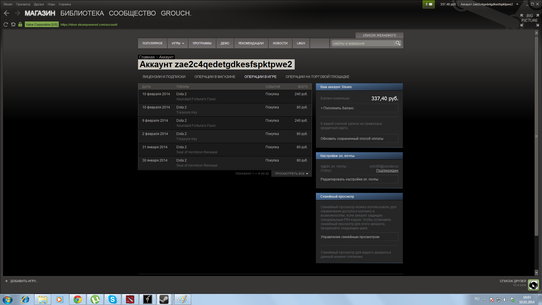The width and height of the screenshot is (542, 305).
Task: Click Обновить сохраненный способ оплаты
Action: [x=359, y=138]
